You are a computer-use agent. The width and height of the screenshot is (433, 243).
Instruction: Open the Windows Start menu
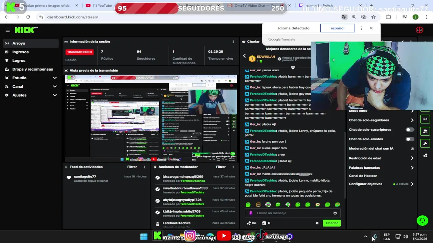(x=144, y=236)
